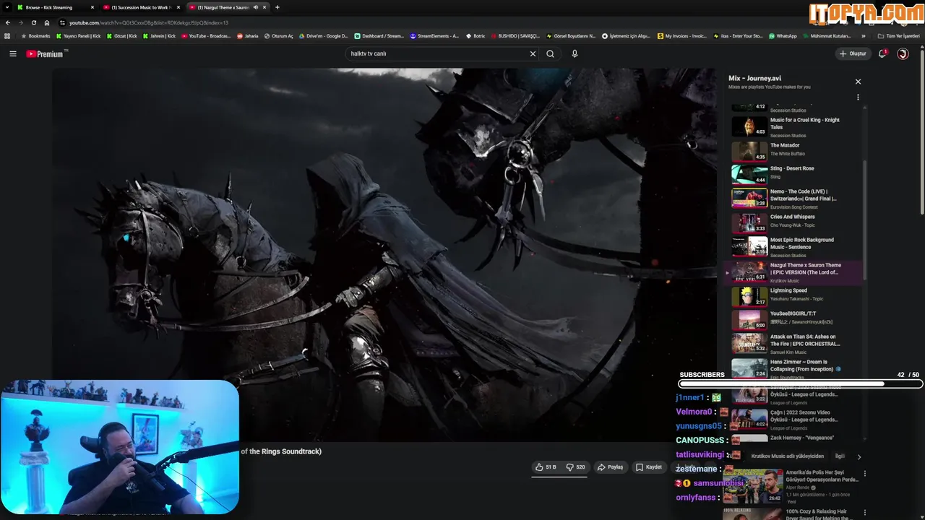Viewport: 925px width, 520px height.
Task: Open Yayıncı Paneli | Kick bookmark
Action: pyautogui.click(x=79, y=36)
